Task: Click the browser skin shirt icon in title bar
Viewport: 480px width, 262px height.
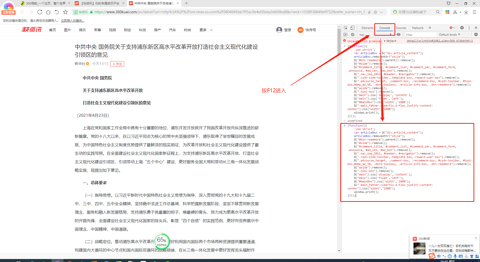Action: pyautogui.click(x=448, y=3)
